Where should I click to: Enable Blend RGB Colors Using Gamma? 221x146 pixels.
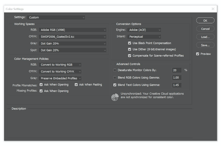tap(115, 77)
